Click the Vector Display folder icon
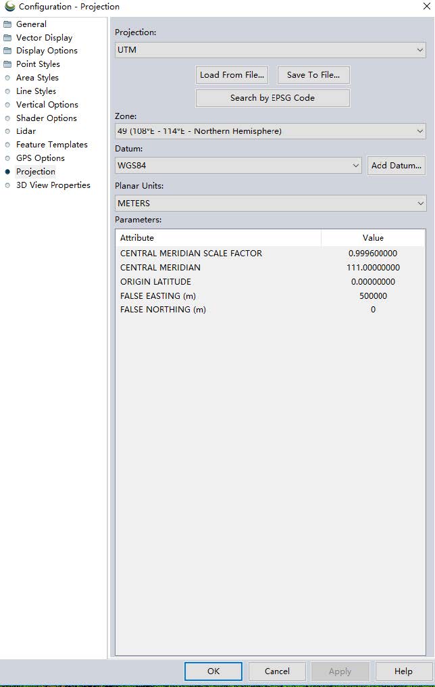 tap(7, 38)
